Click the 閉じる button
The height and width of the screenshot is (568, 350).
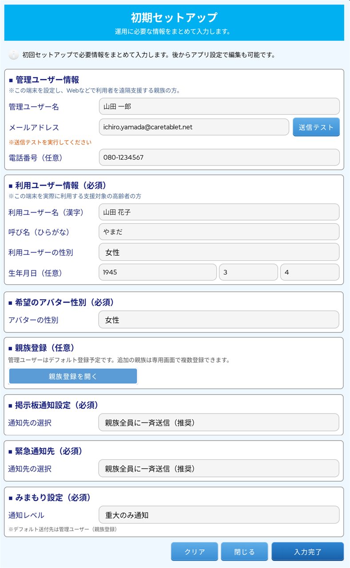[244, 552]
